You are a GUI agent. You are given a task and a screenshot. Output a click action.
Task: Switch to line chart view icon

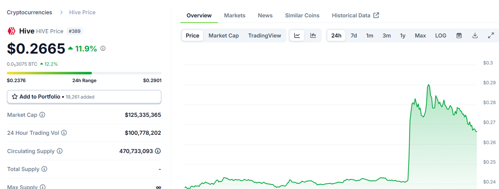click(297, 36)
